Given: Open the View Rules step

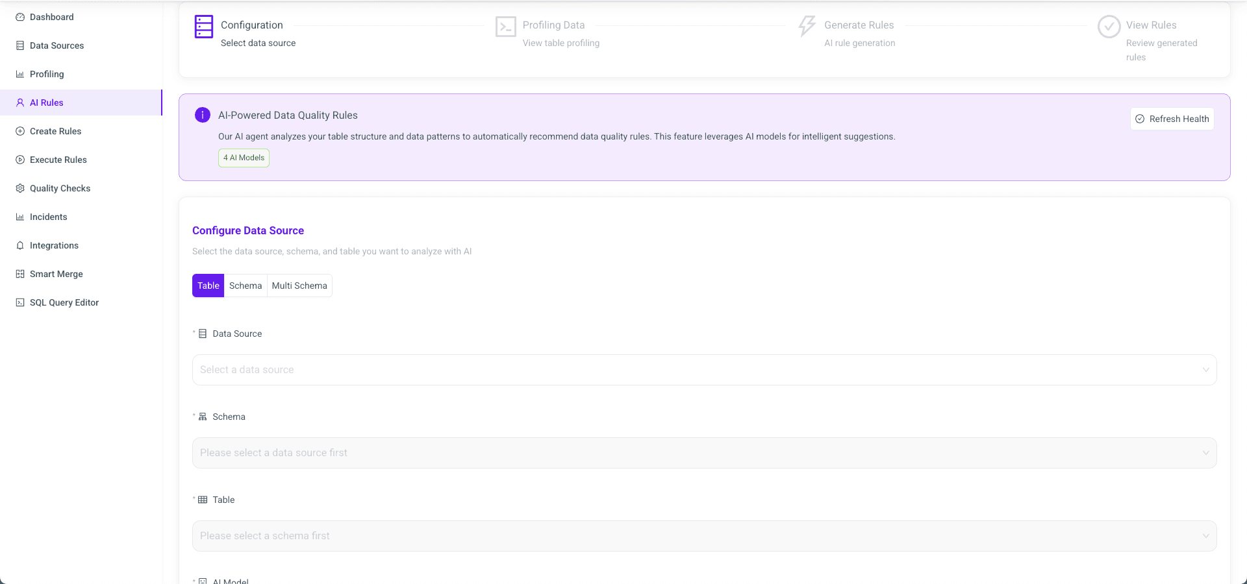Looking at the screenshot, I should [x=1151, y=25].
